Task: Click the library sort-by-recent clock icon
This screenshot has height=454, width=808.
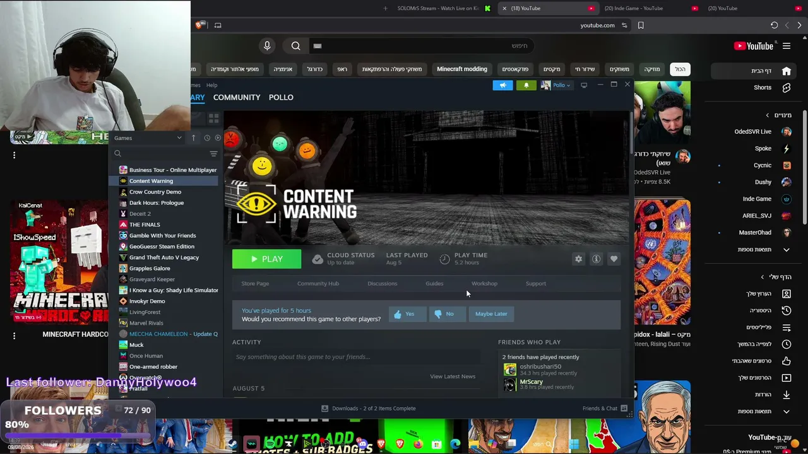Action: (206, 138)
